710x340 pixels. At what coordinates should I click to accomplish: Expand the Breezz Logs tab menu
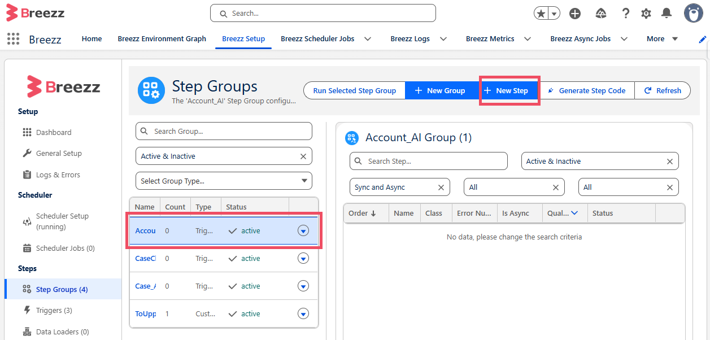click(443, 39)
